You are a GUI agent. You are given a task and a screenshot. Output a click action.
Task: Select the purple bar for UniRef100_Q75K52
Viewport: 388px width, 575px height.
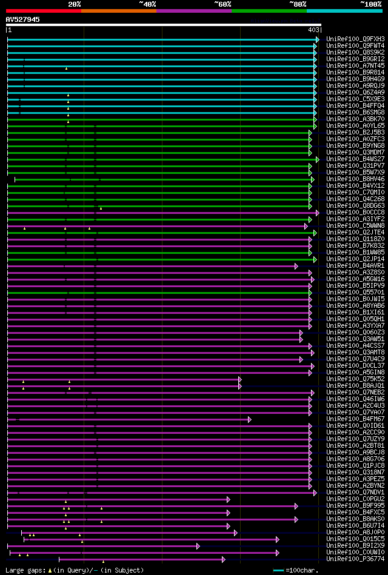123,379
